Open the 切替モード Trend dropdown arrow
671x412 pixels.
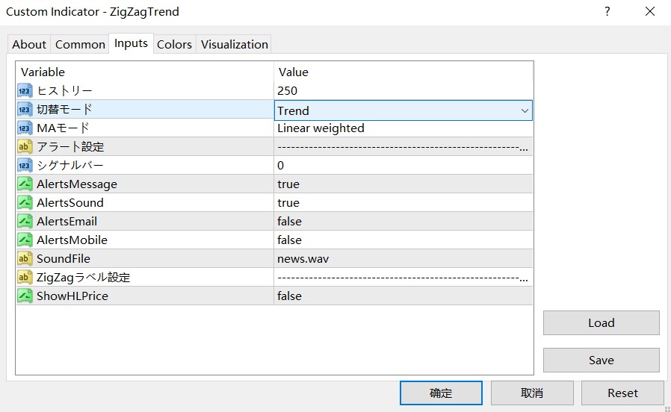[525, 110]
